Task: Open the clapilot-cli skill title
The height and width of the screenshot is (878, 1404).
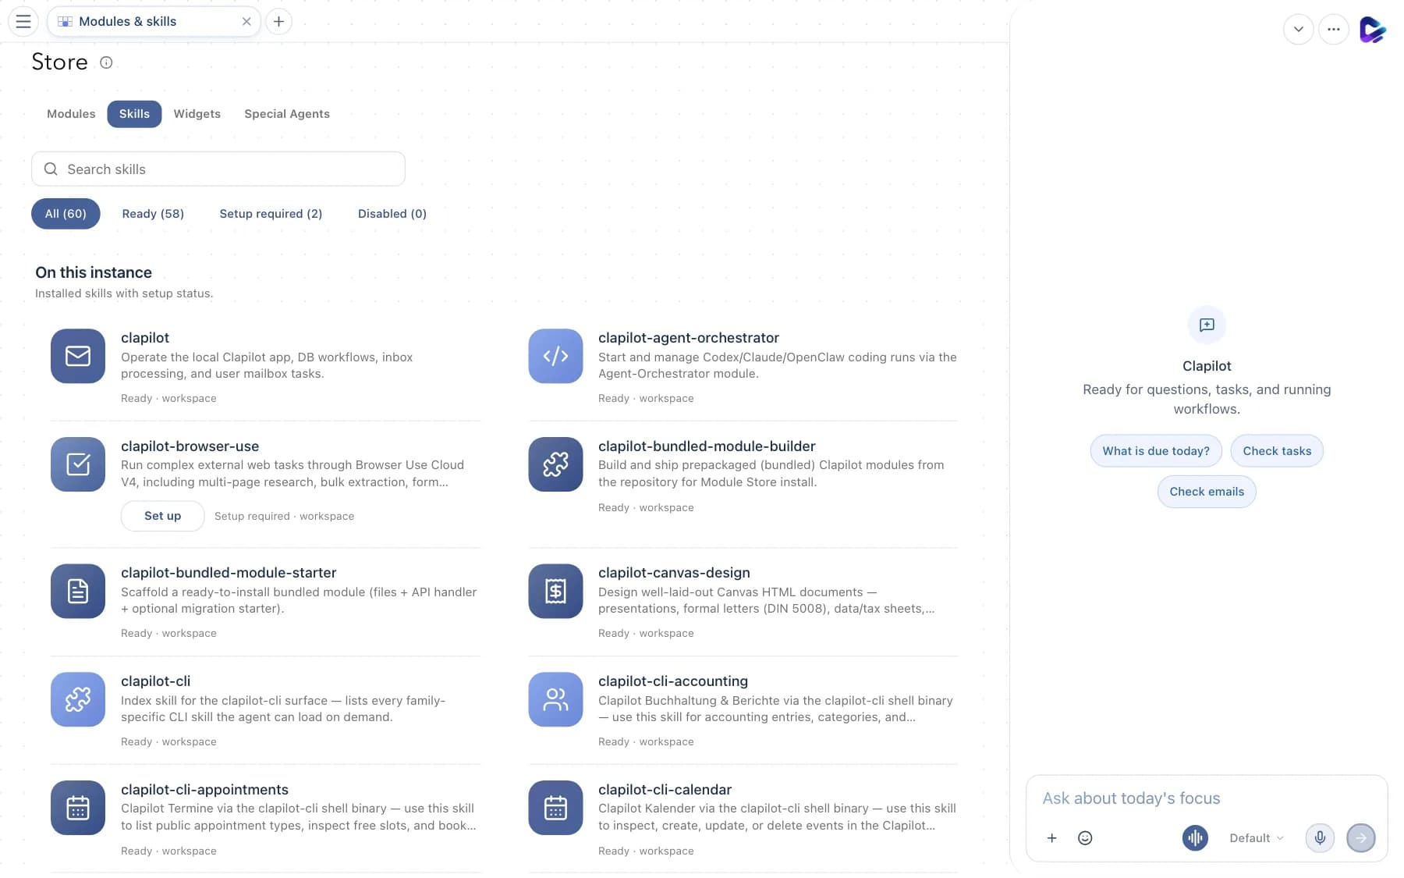Action: tap(155, 681)
